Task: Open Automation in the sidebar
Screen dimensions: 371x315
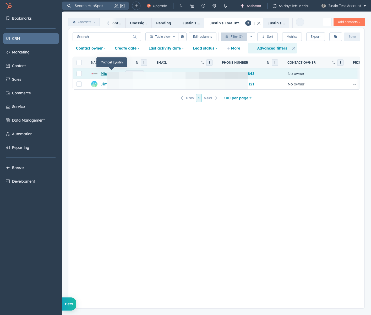Action: [31, 134]
